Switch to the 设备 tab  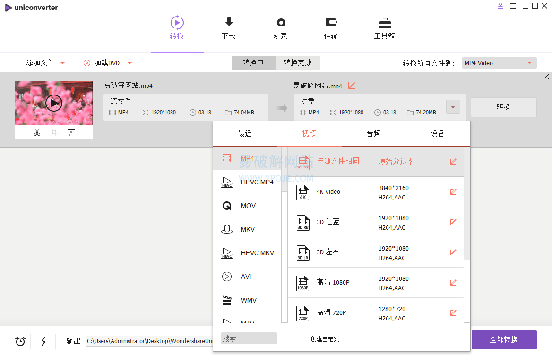pos(438,133)
